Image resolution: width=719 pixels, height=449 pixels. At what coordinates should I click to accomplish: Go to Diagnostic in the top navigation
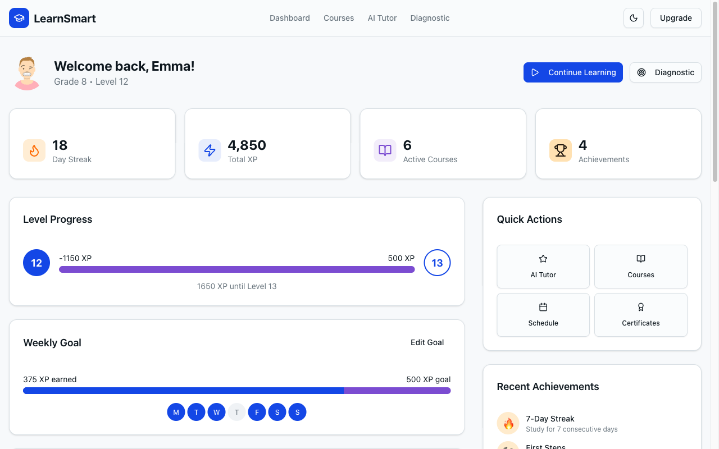point(430,18)
